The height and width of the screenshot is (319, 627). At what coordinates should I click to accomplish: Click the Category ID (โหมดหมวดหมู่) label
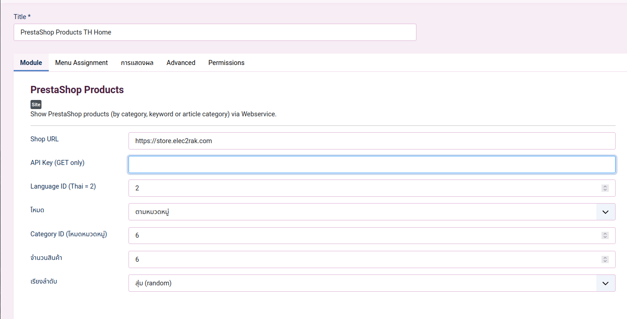[x=69, y=234]
